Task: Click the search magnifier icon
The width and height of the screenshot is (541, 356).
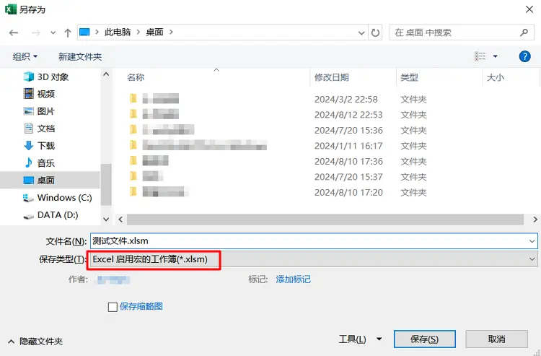Action: tap(524, 32)
